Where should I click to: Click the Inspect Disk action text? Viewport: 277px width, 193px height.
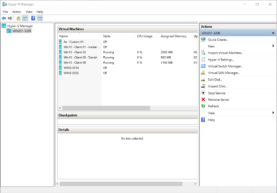217,87
